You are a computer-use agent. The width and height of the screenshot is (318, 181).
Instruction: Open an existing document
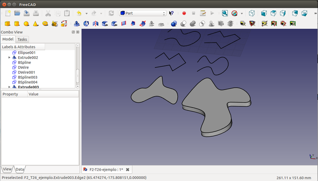(x=17, y=13)
